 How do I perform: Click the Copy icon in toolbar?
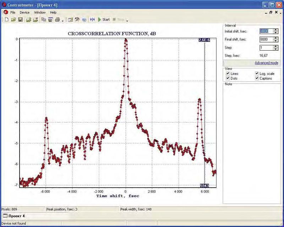pyautogui.click(x=44, y=20)
